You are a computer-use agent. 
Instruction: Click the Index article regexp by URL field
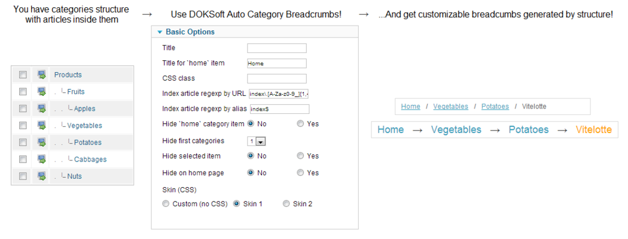tap(279, 94)
